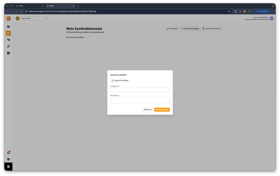Focus the Anzeigename input field
The image size is (280, 176).
coord(140,90)
